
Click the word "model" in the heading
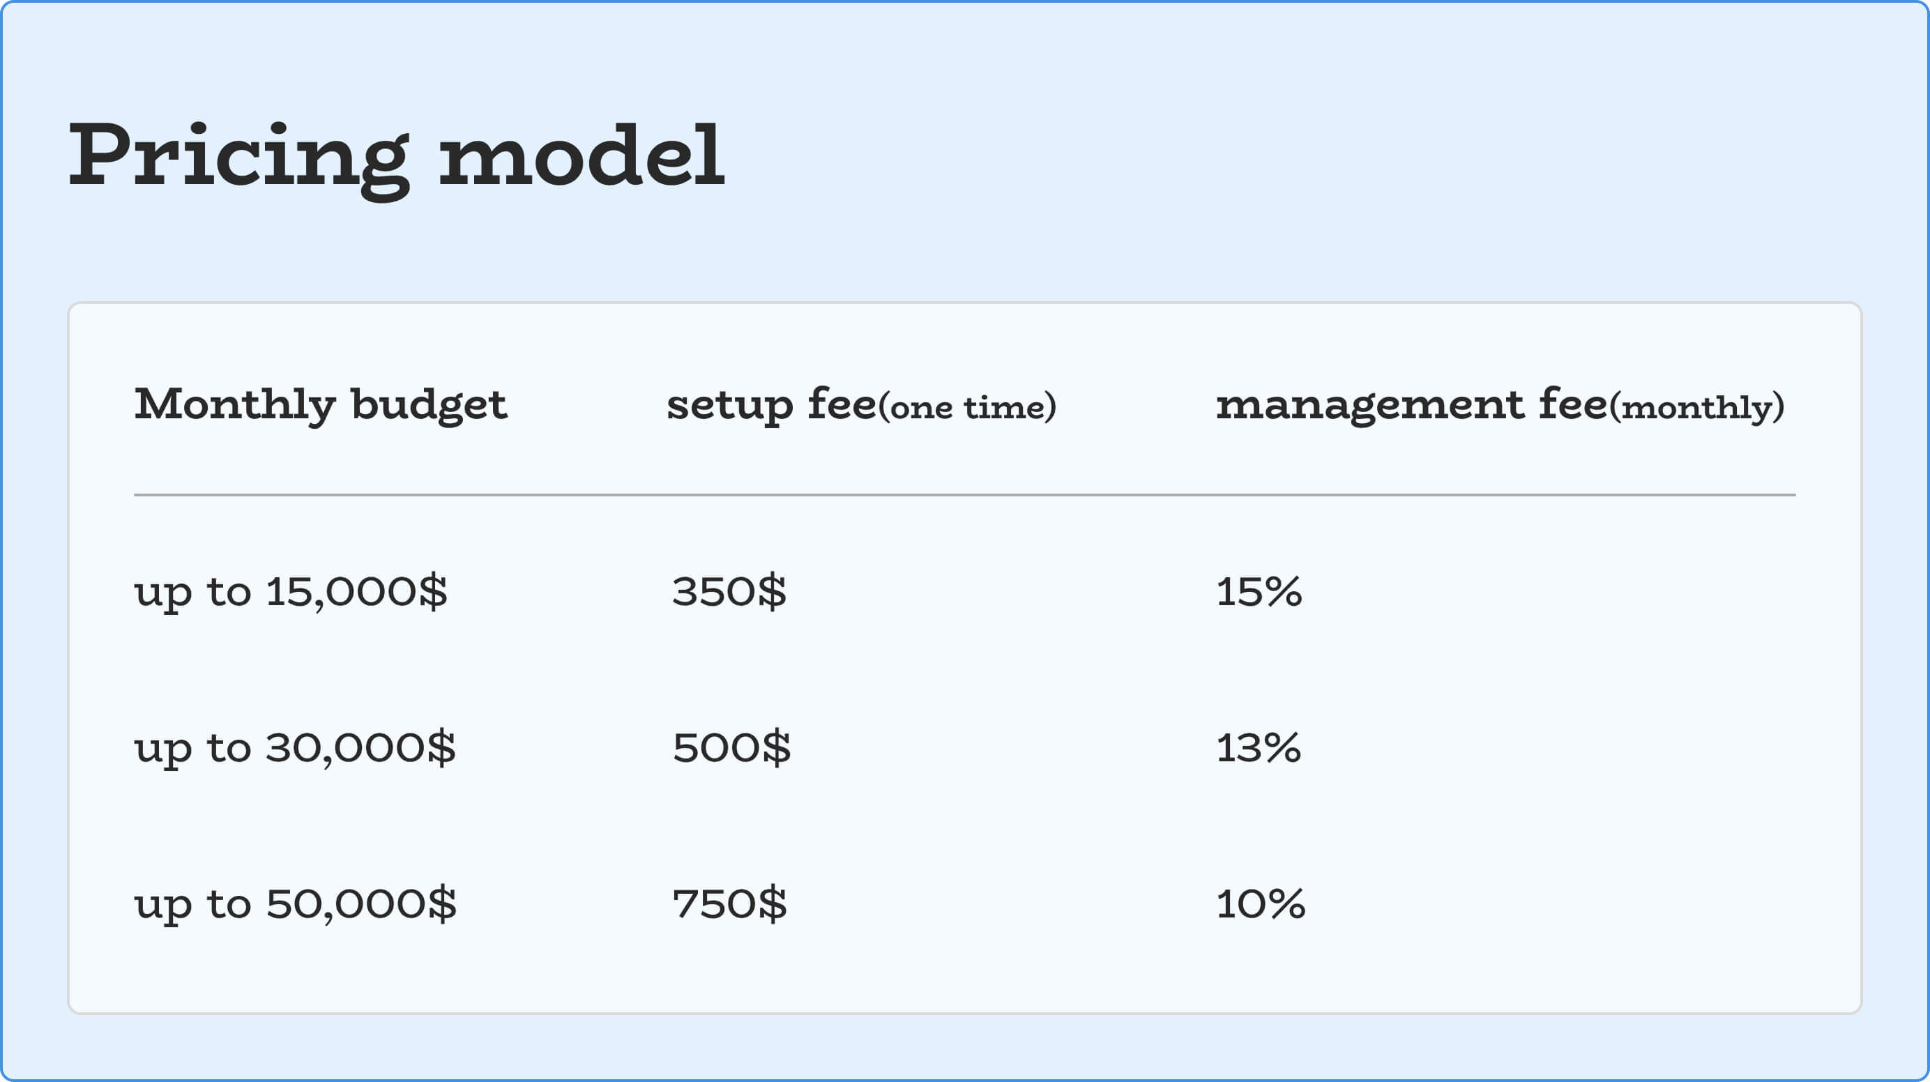click(582, 157)
